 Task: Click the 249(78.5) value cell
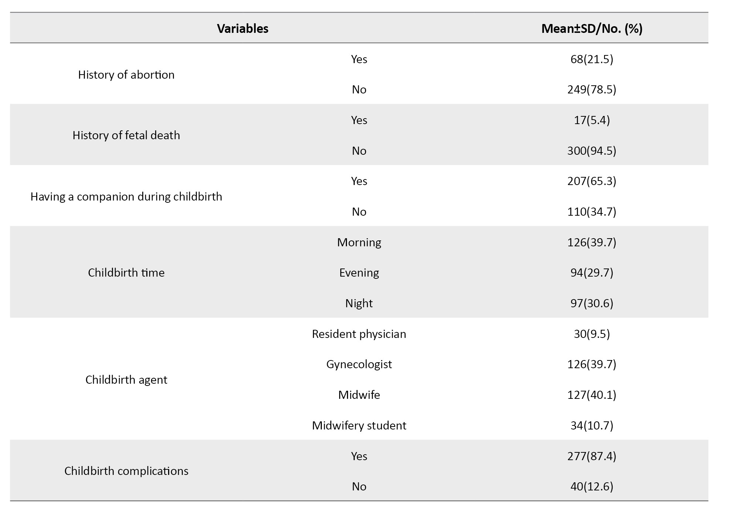[x=592, y=89]
